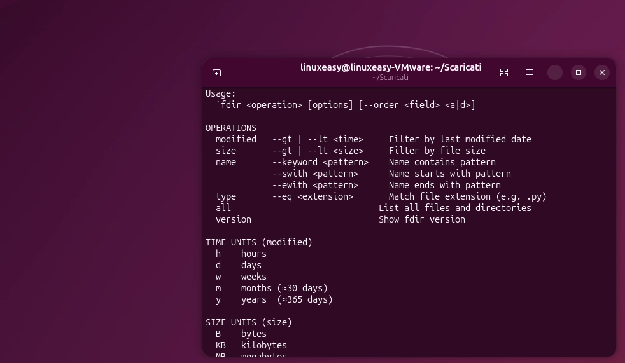Open the terminal hamburger menu
625x363 pixels.
click(x=530, y=72)
